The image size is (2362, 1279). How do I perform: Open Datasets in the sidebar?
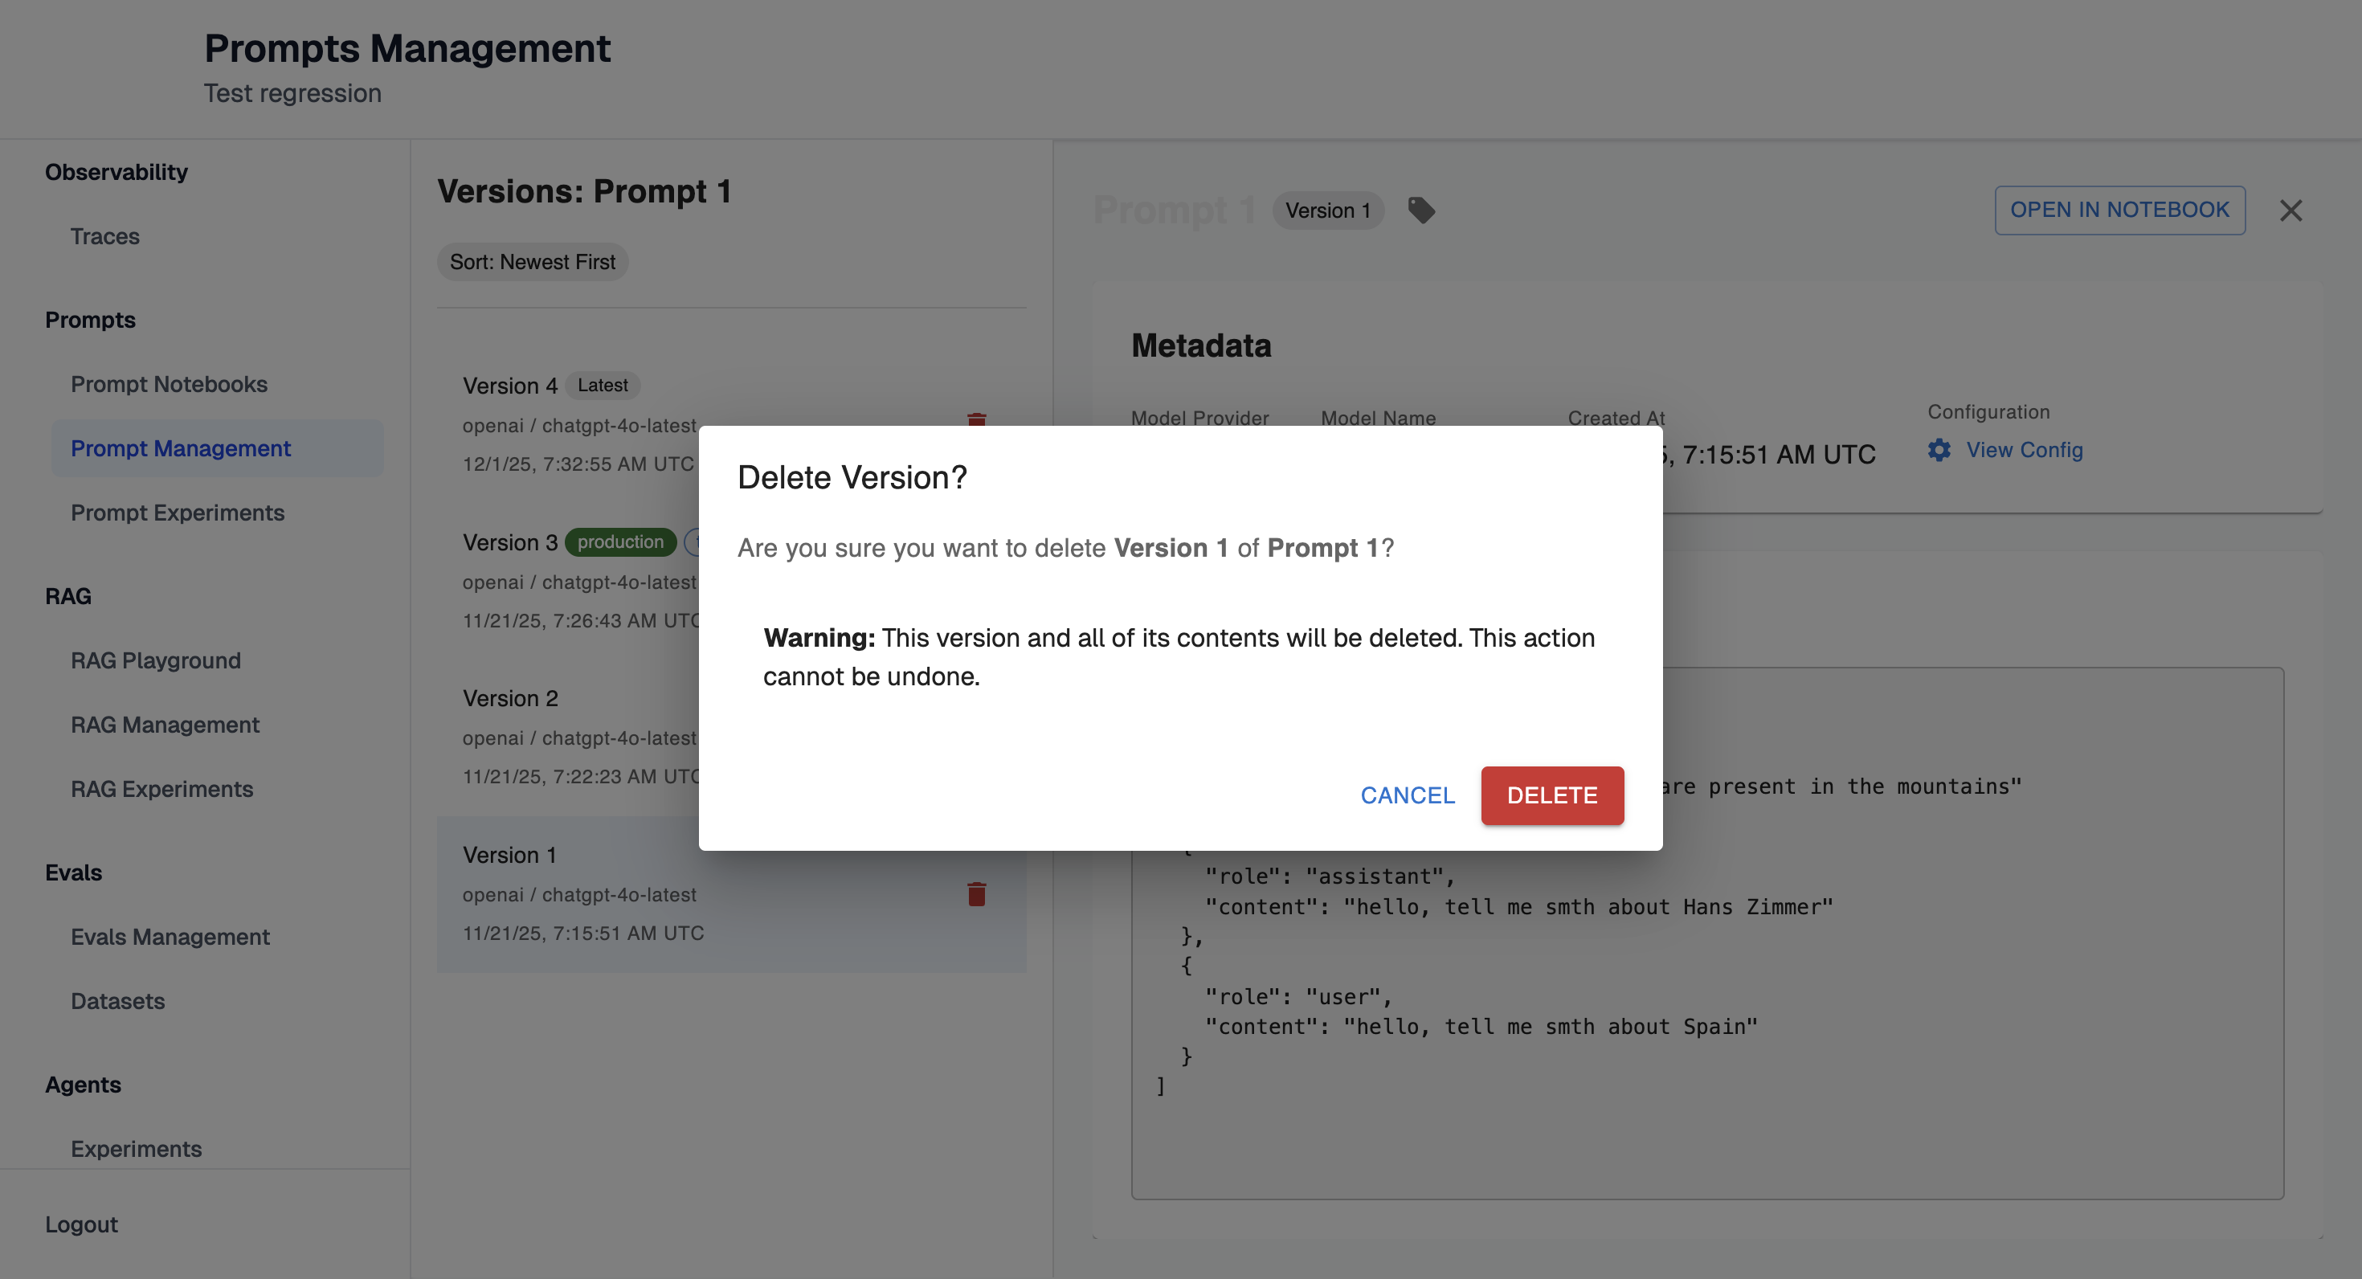pyautogui.click(x=117, y=1000)
